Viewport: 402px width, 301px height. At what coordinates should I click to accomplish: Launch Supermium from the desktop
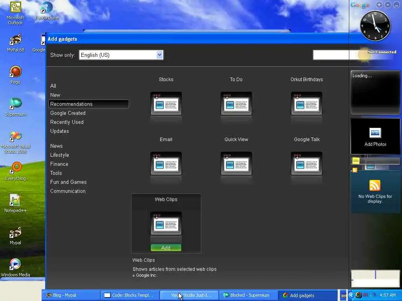[x=15, y=107]
